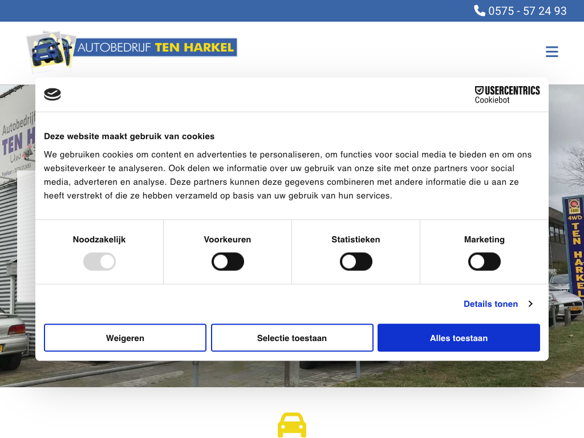Click the Alles toestaan button
Viewport: 584px width, 438px height.
click(x=459, y=338)
